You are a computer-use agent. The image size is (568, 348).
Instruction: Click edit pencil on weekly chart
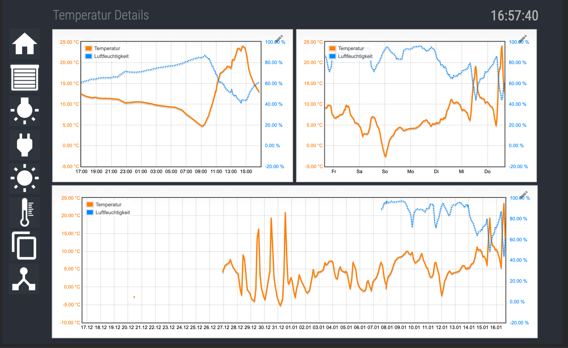coord(523,38)
